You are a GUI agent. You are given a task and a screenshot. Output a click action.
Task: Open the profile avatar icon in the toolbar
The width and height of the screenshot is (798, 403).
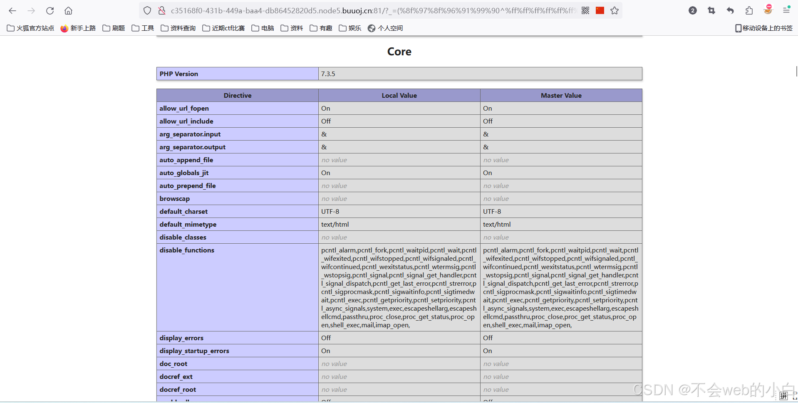[x=768, y=10]
